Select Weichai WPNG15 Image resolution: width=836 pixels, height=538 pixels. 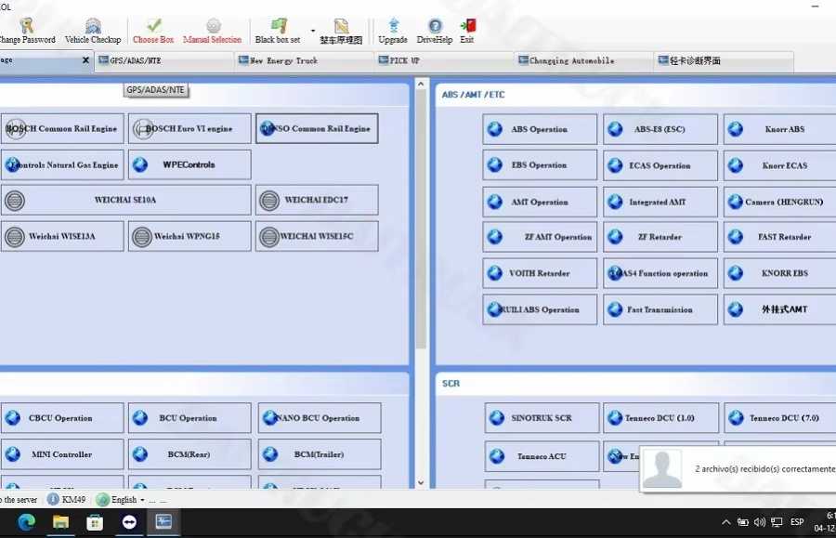point(189,236)
